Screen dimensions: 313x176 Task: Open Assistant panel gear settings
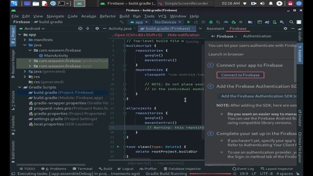pos(286,28)
